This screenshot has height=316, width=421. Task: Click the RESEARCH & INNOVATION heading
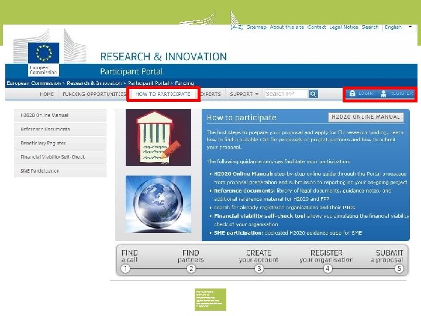(x=164, y=56)
